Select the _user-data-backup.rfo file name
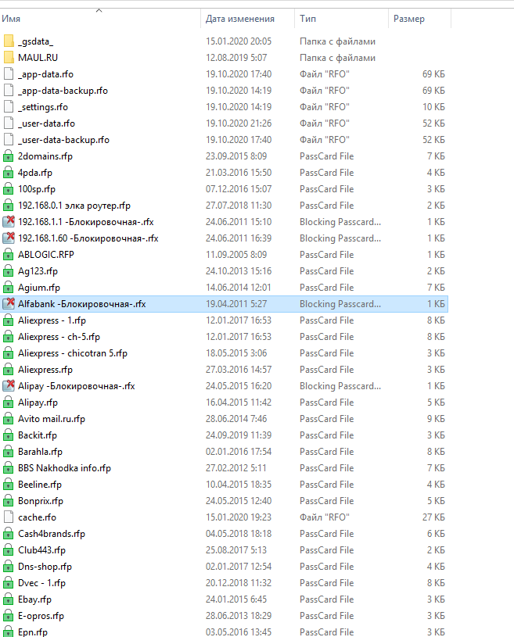 tap(63, 140)
